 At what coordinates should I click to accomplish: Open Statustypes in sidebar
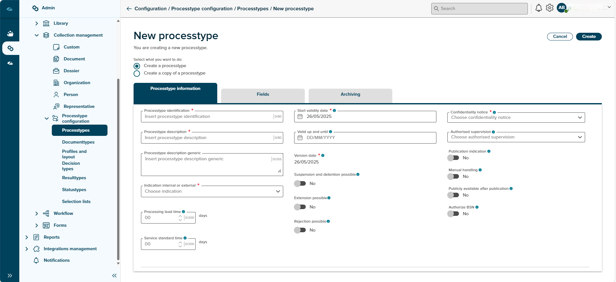coord(74,189)
